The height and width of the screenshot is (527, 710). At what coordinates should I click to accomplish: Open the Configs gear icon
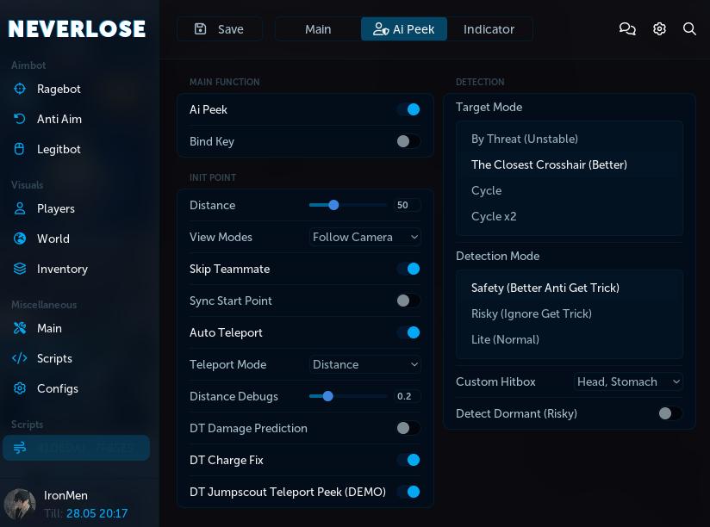click(x=19, y=388)
